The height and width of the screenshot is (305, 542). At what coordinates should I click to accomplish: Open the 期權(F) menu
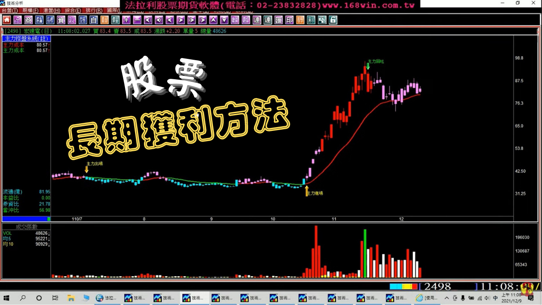[x=30, y=10]
